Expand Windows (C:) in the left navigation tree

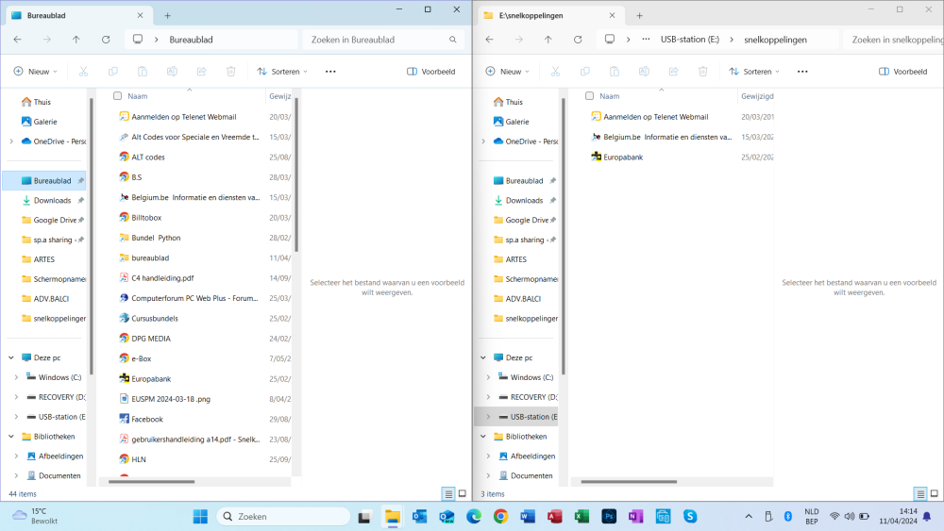tap(16, 377)
